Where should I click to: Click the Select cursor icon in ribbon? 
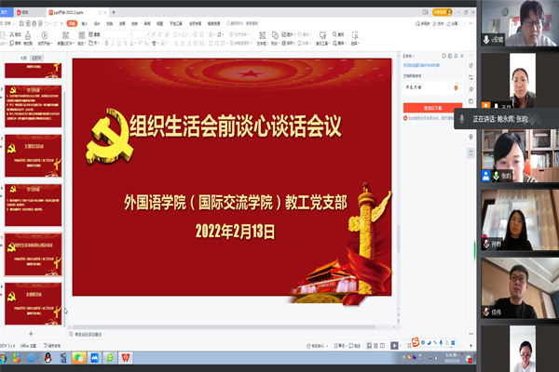[x=355, y=35]
